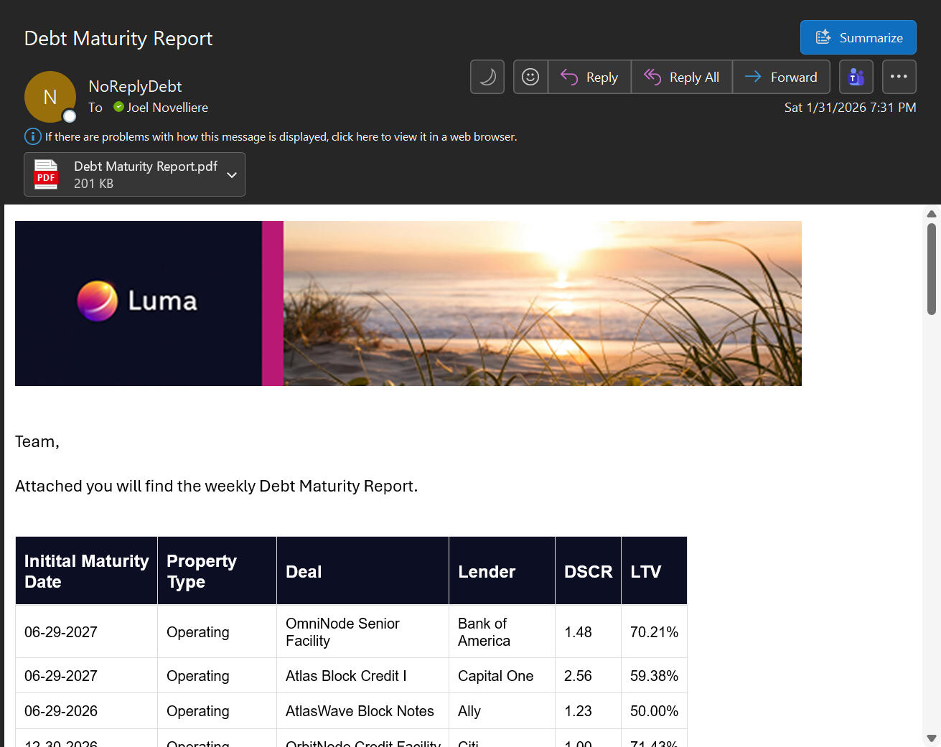Expand Debt Maturity Report.pdf attachment dropdown
The width and height of the screenshot is (941, 747).
click(232, 174)
